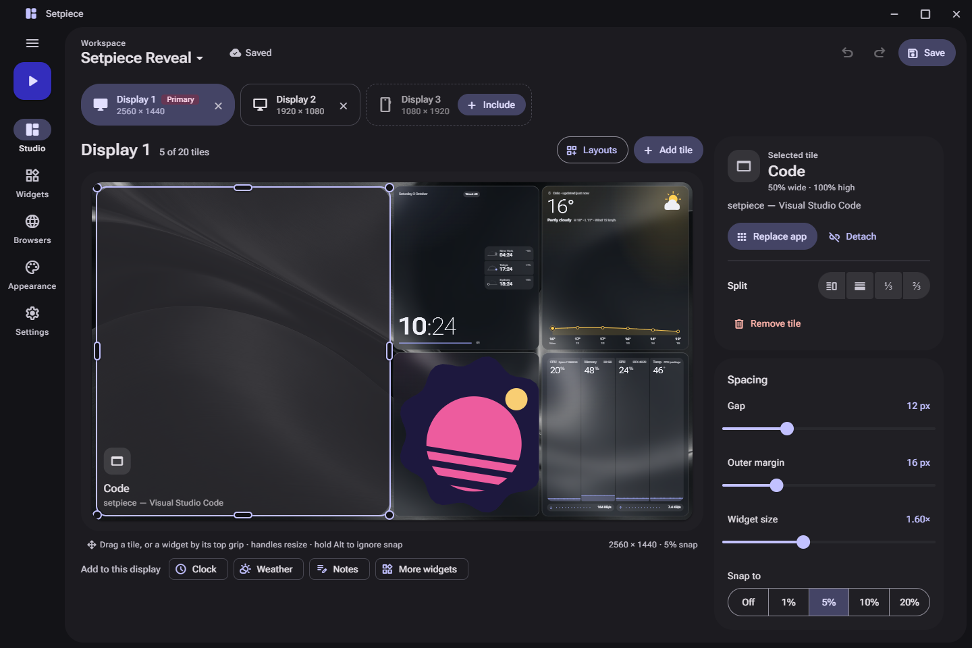This screenshot has height=648, width=972.
Task: Click the redo arrow icon
Action: tap(879, 53)
